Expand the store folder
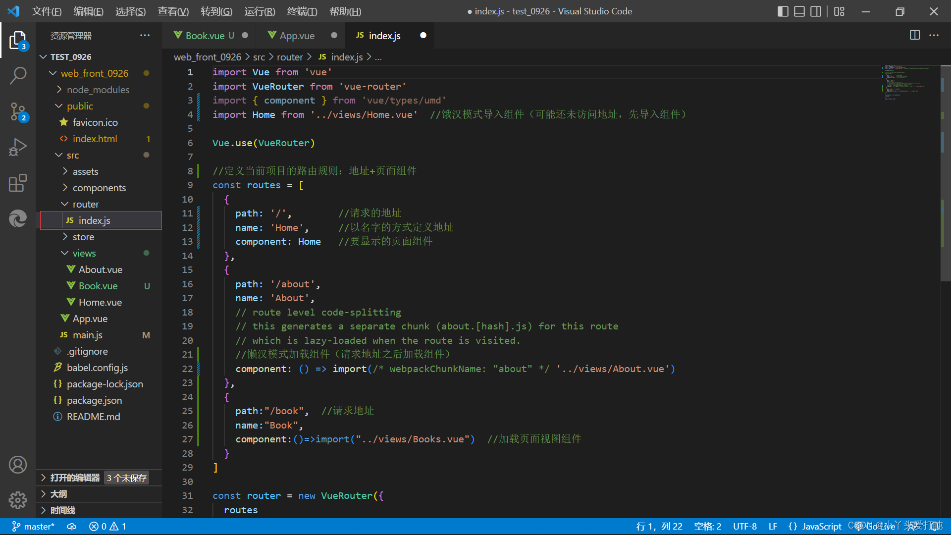The image size is (951, 535). click(x=65, y=237)
